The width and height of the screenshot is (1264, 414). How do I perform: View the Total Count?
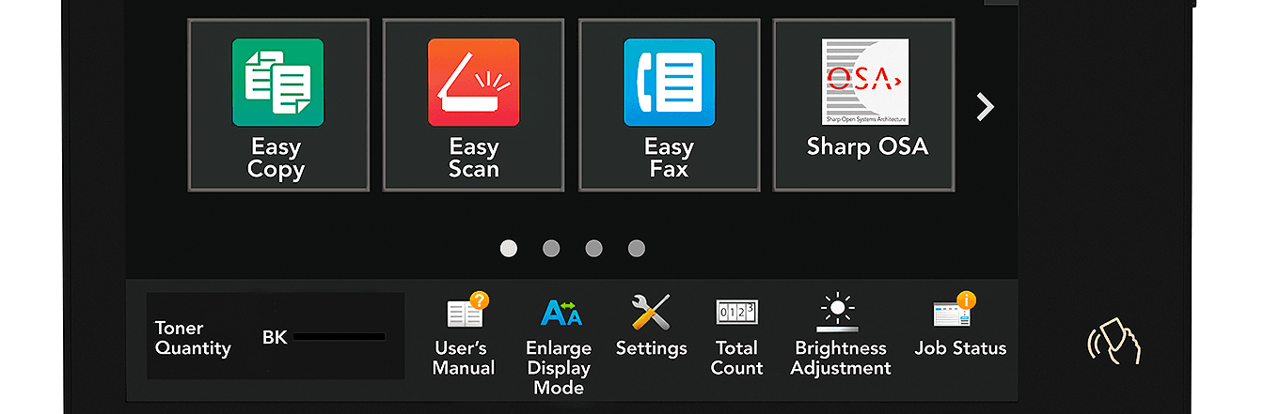click(736, 337)
